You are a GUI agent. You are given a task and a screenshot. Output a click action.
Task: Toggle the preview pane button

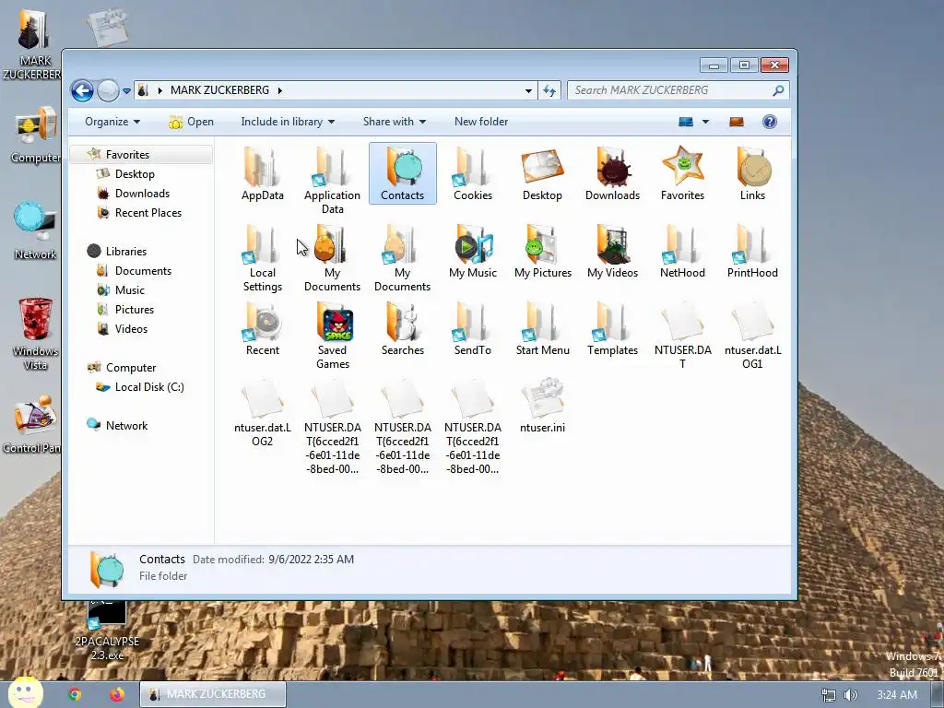point(737,122)
